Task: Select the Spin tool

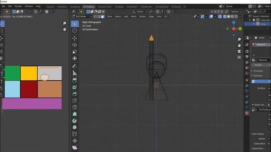Action: [75, 121]
